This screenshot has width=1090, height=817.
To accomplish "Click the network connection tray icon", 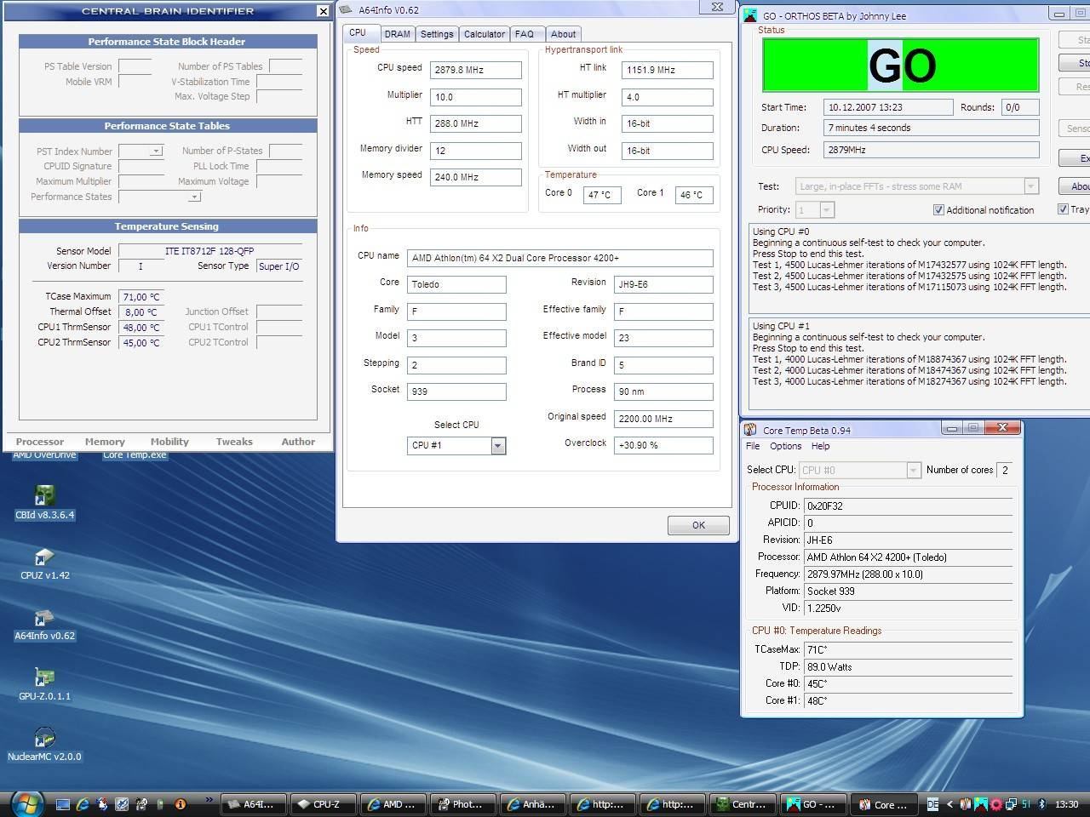I will click(1011, 804).
